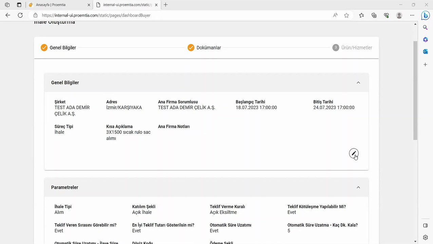Open the sidebar search icon
This screenshot has height=244, width=433.
[425, 27]
